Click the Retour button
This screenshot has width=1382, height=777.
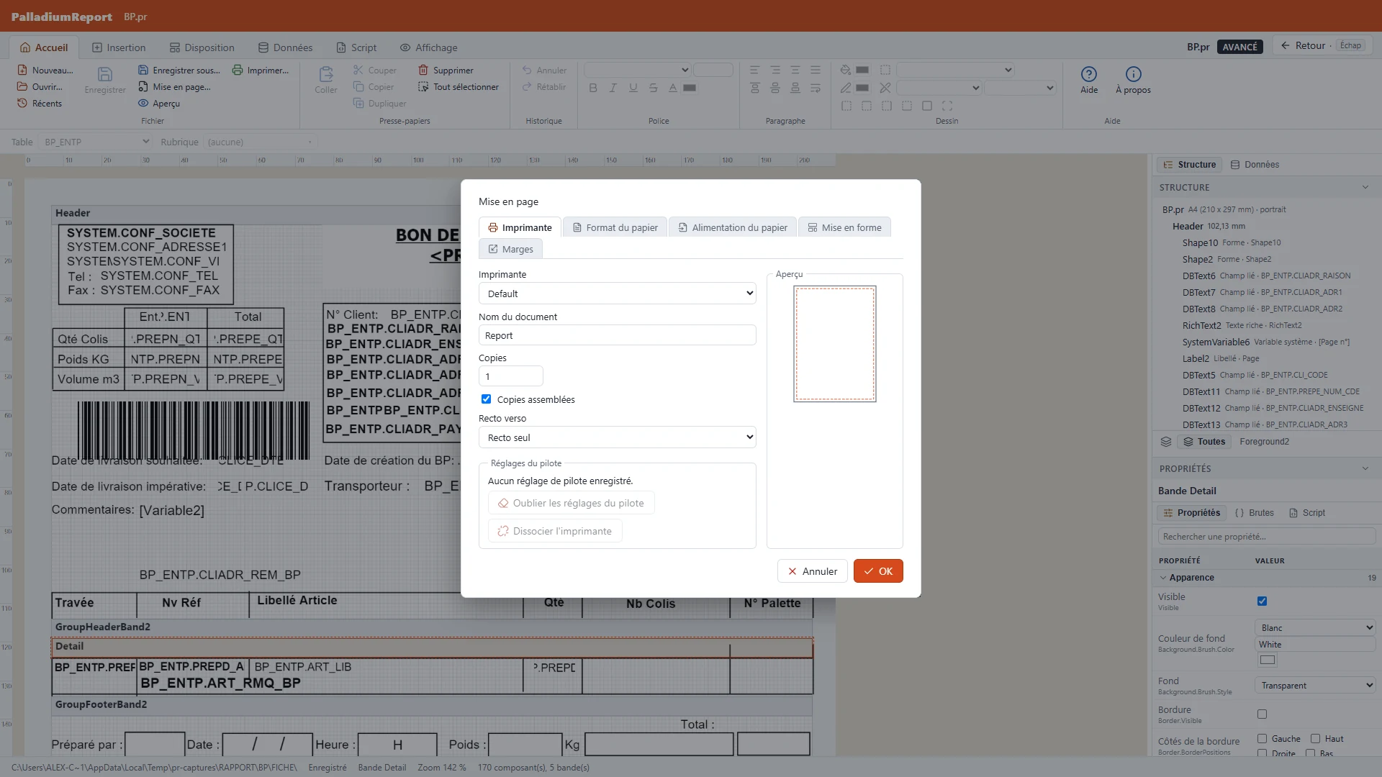(1322, 45)
